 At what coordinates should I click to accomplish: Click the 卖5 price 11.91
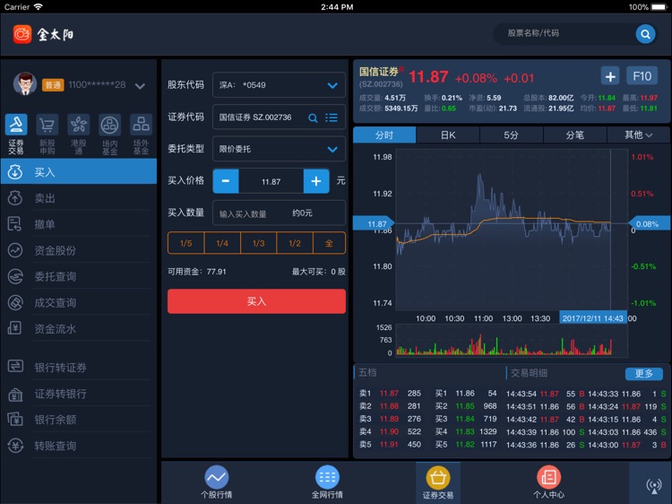389,445
